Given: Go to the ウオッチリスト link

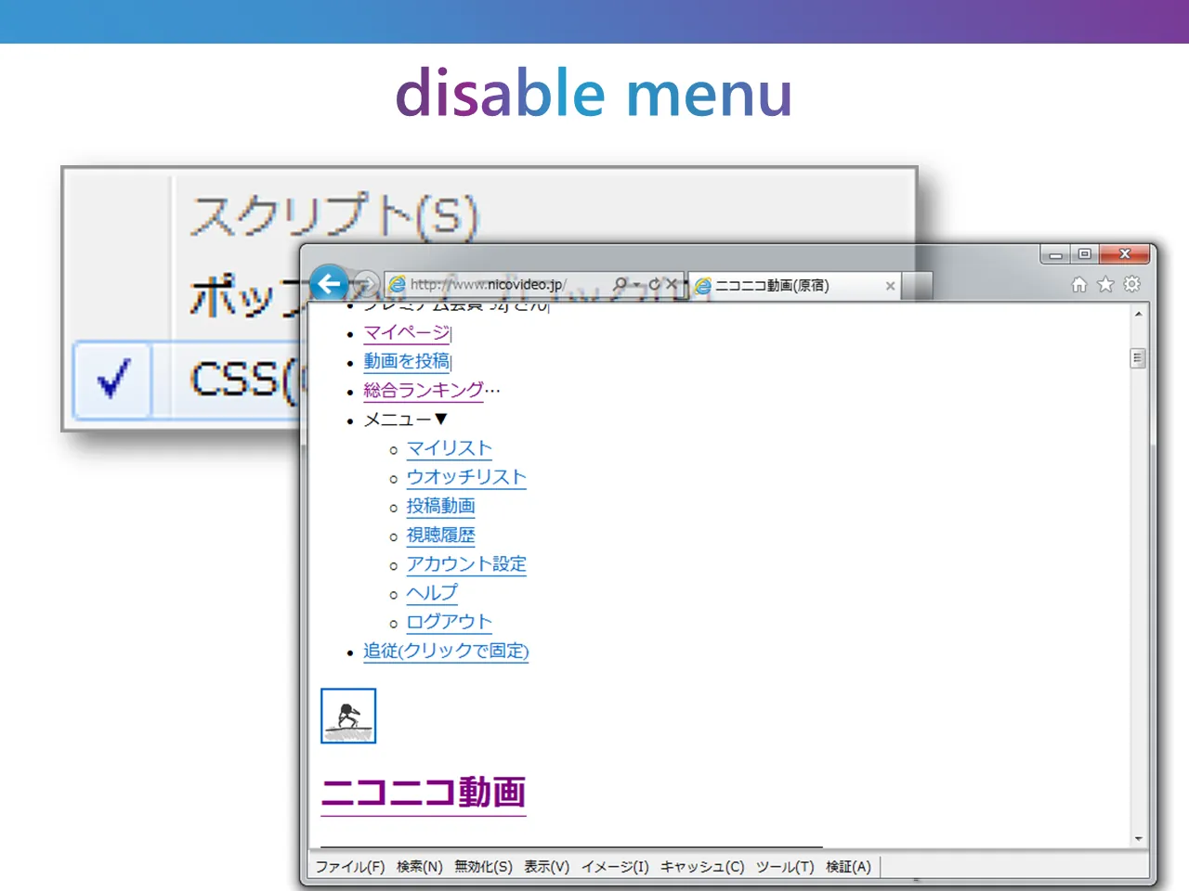Looking at the screenshot, I should (466, 477).
